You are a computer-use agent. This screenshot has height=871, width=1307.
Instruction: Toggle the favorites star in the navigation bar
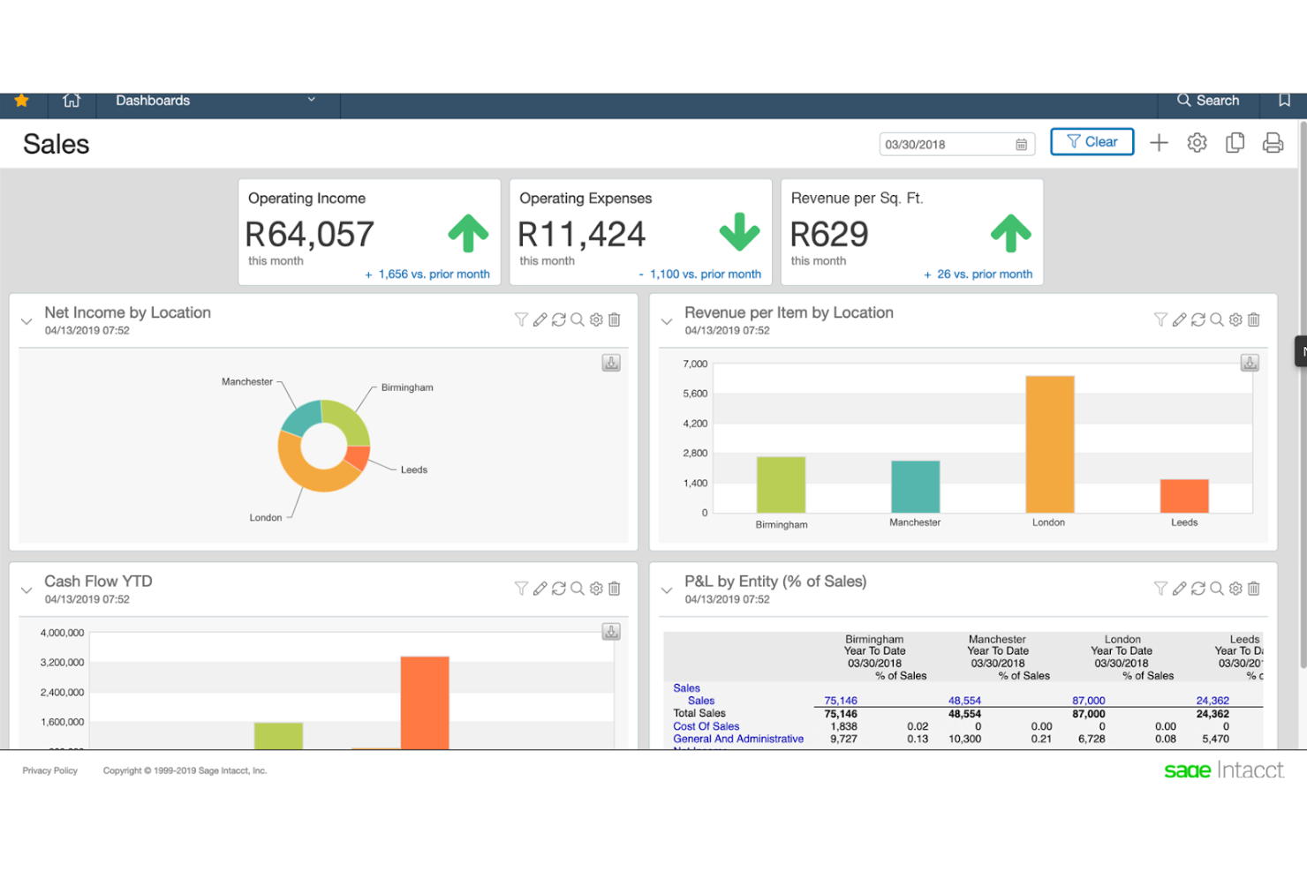click(x=22, y=101)
